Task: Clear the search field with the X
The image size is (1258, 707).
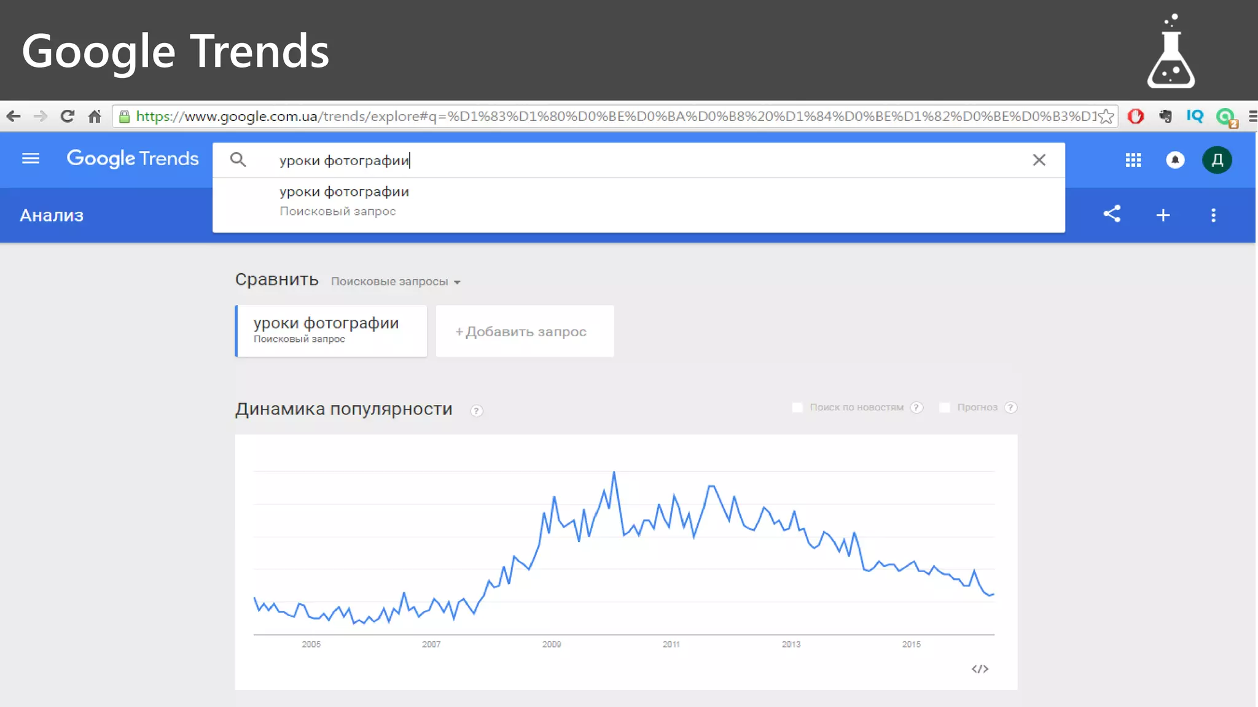Action: (1039, 160)
